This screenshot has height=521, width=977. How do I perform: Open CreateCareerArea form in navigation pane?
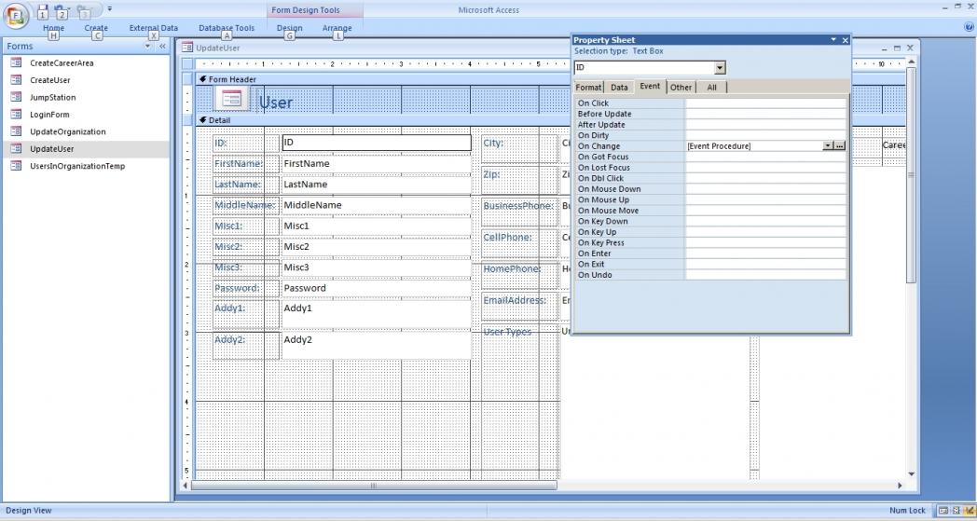(62, 63)
